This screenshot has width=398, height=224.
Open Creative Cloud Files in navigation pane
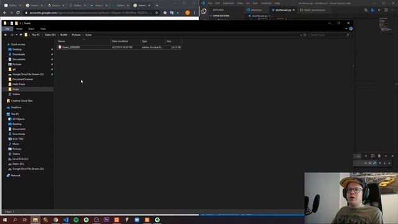point(22,101)
